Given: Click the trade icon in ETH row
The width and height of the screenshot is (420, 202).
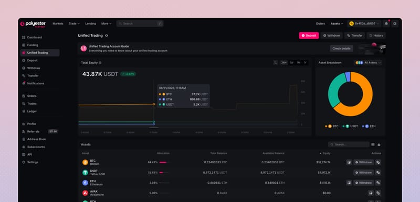Looking at the screenshot, I should [349, 183].
